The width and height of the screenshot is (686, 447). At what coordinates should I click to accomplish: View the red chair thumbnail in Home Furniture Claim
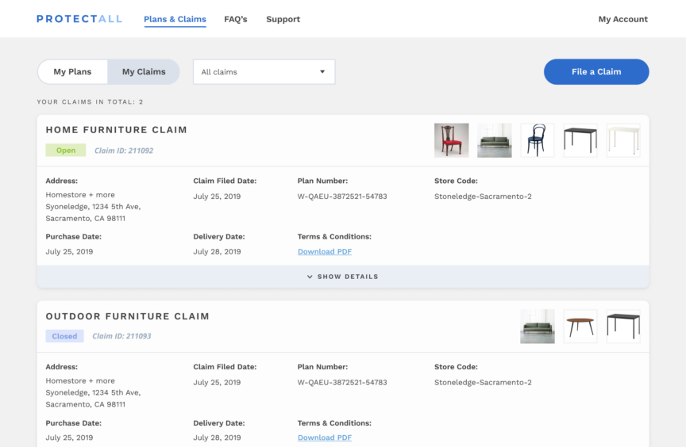point(452,140)
